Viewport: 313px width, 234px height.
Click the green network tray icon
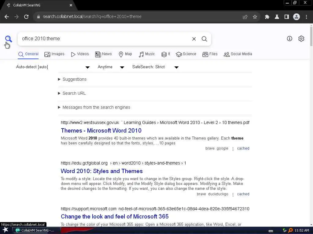point(285,230)
